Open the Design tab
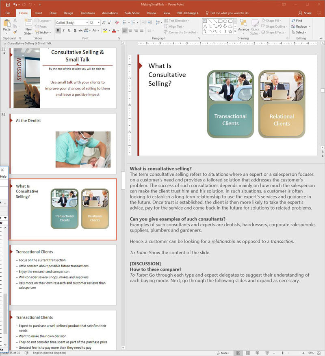 coord(68,13)
